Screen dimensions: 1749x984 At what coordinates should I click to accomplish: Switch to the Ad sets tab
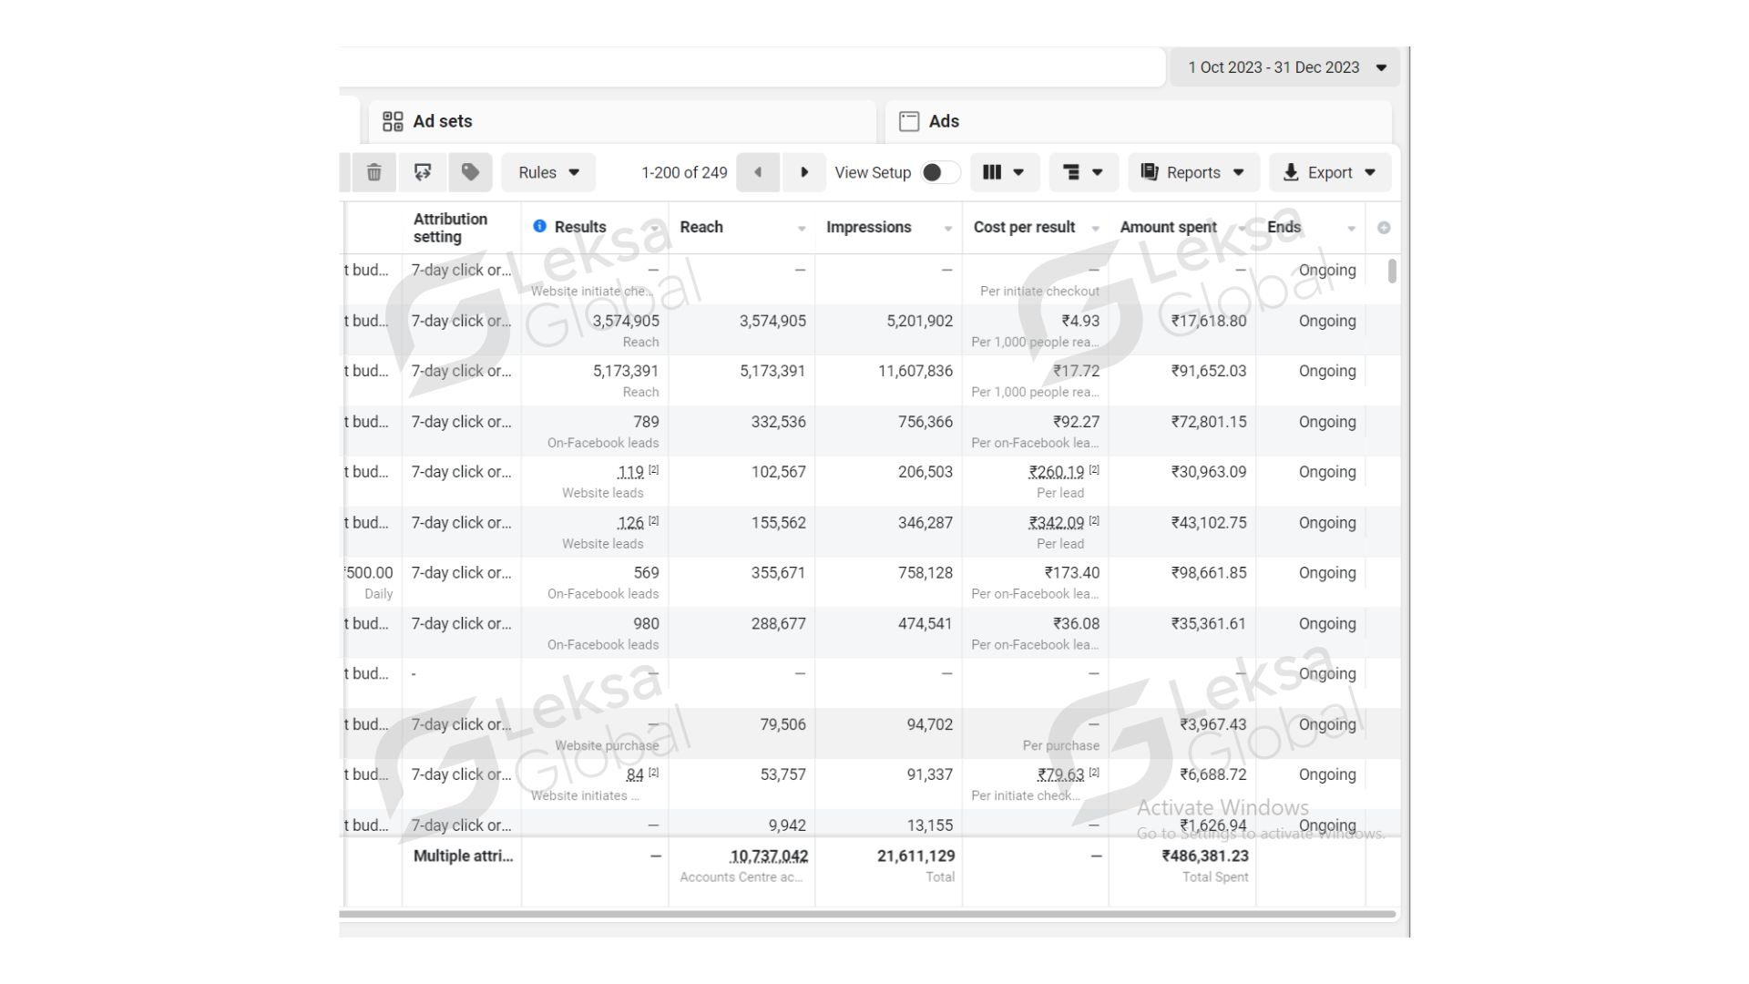coord(442,121)
